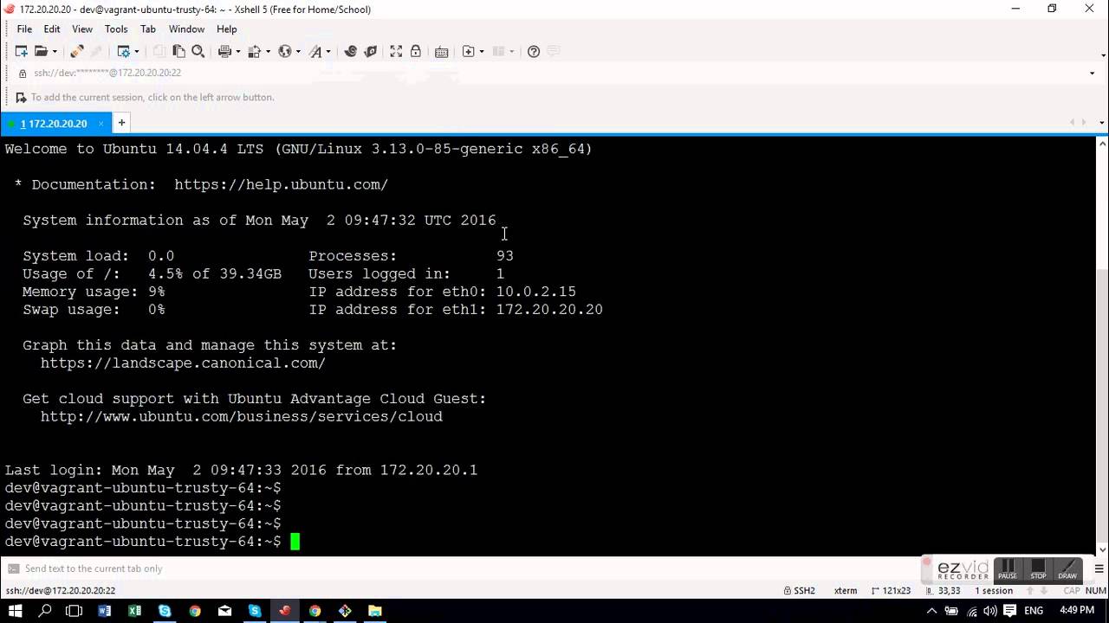1109x623 pixels.
Task: Open the session Properties gear icon
Action: point(123,52)
